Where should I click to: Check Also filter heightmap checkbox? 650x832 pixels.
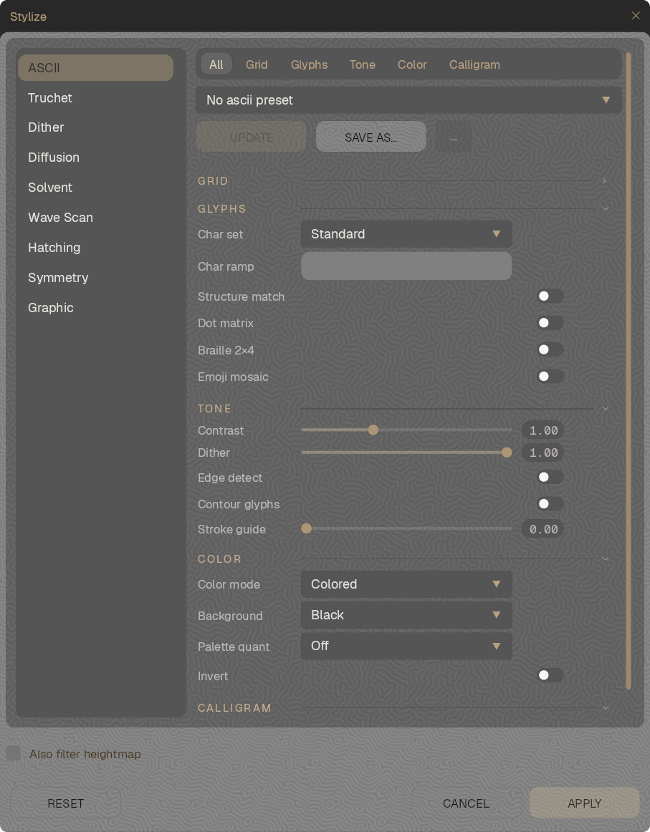pyautogui.click(x=14, y=753)
